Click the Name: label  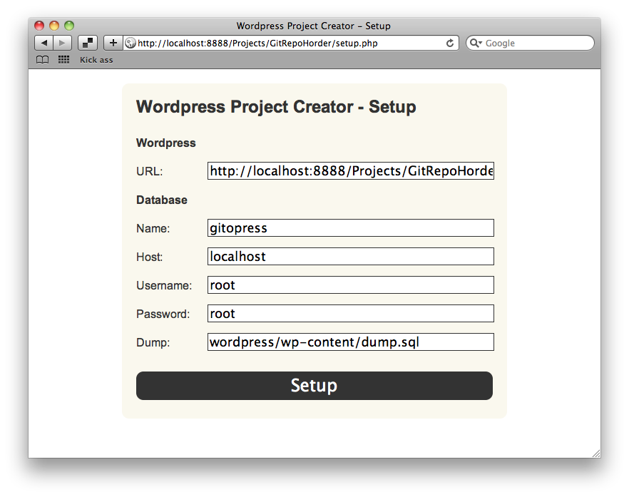click(x=153, y=228)
